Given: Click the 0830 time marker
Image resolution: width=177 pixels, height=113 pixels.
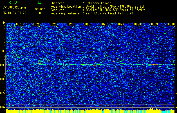Looking at the screenshot, I should point(171,24).
